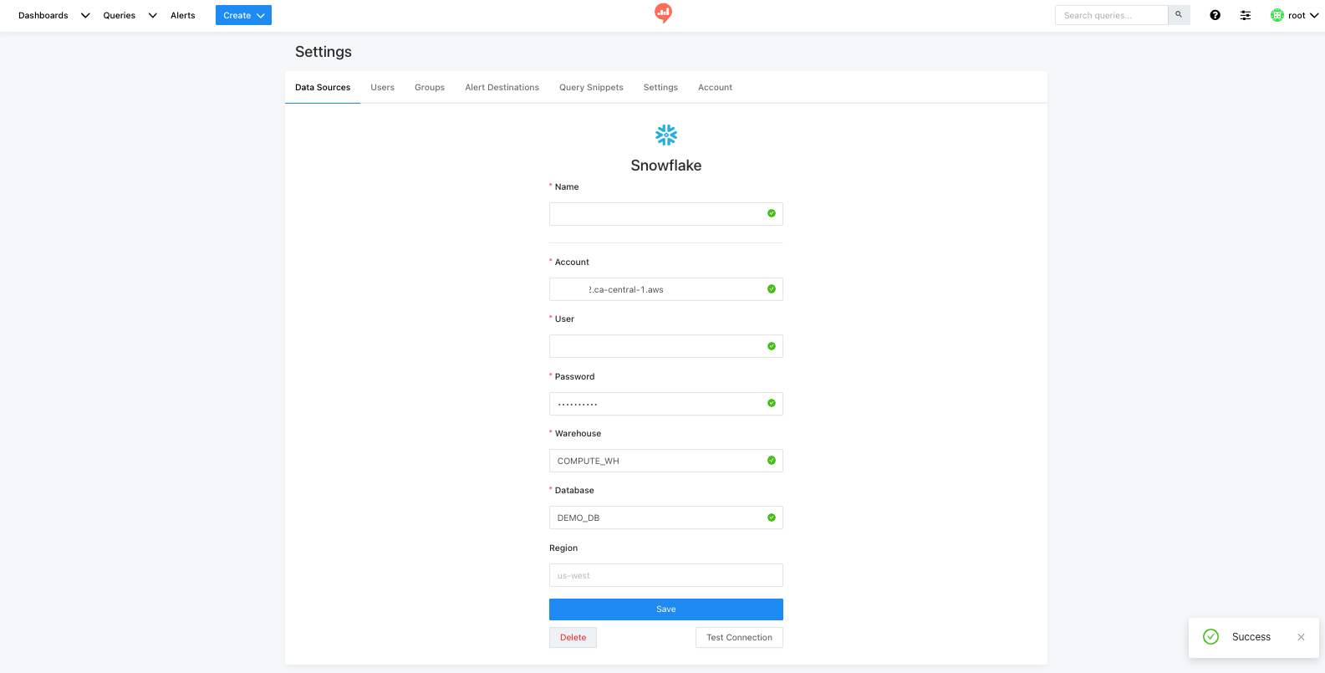Save the data source configuration
Viewport: 1325px width, 673px height.
pos(666,609)
